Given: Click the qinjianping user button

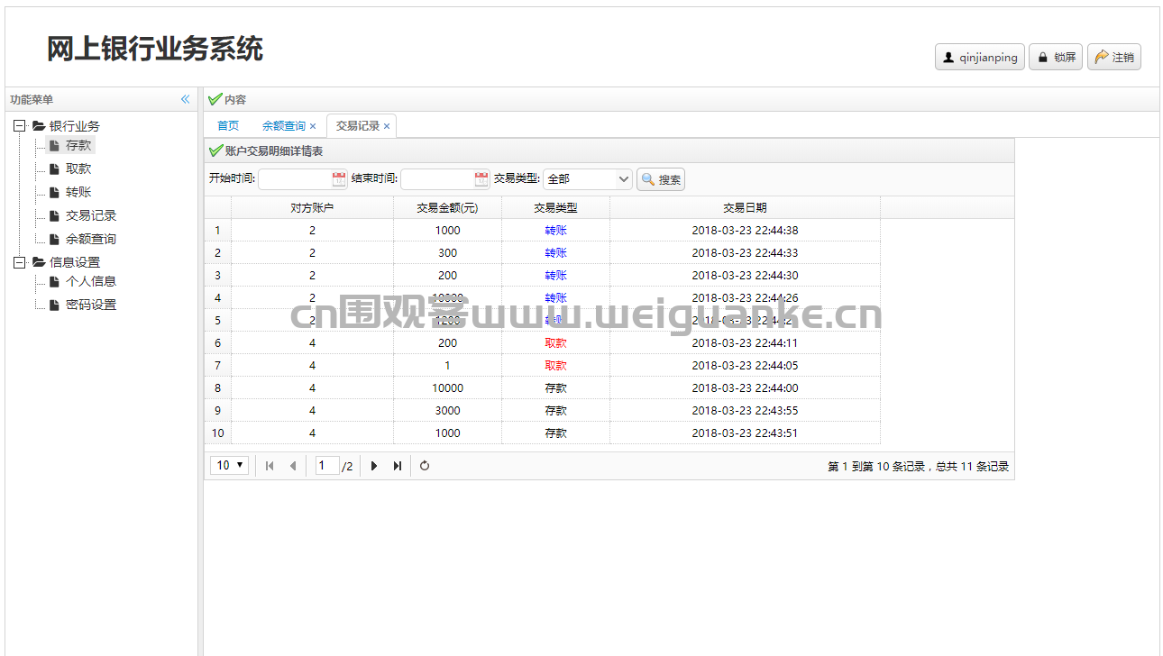Looking at the screenshot, I should pyautogui.click(x=980, y=57).
